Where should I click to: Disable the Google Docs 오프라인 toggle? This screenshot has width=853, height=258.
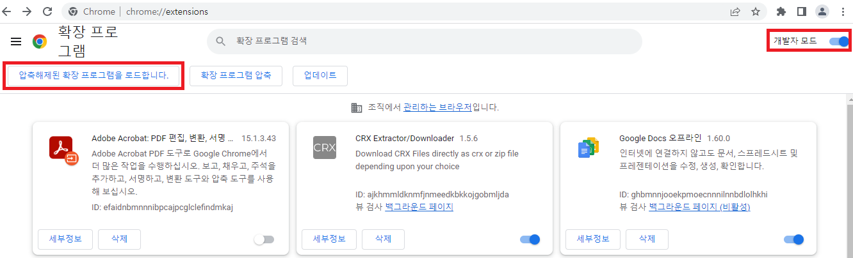pos(794,239)
